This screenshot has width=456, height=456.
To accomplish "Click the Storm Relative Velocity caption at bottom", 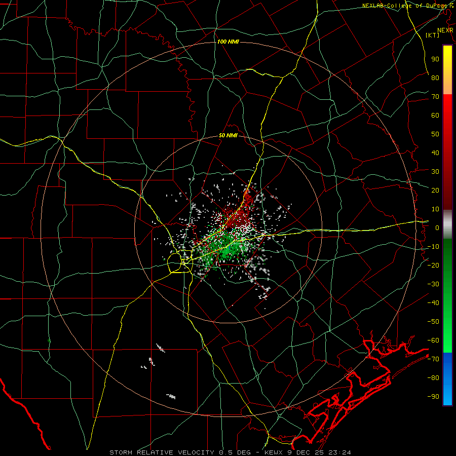I will click(230, 452).
